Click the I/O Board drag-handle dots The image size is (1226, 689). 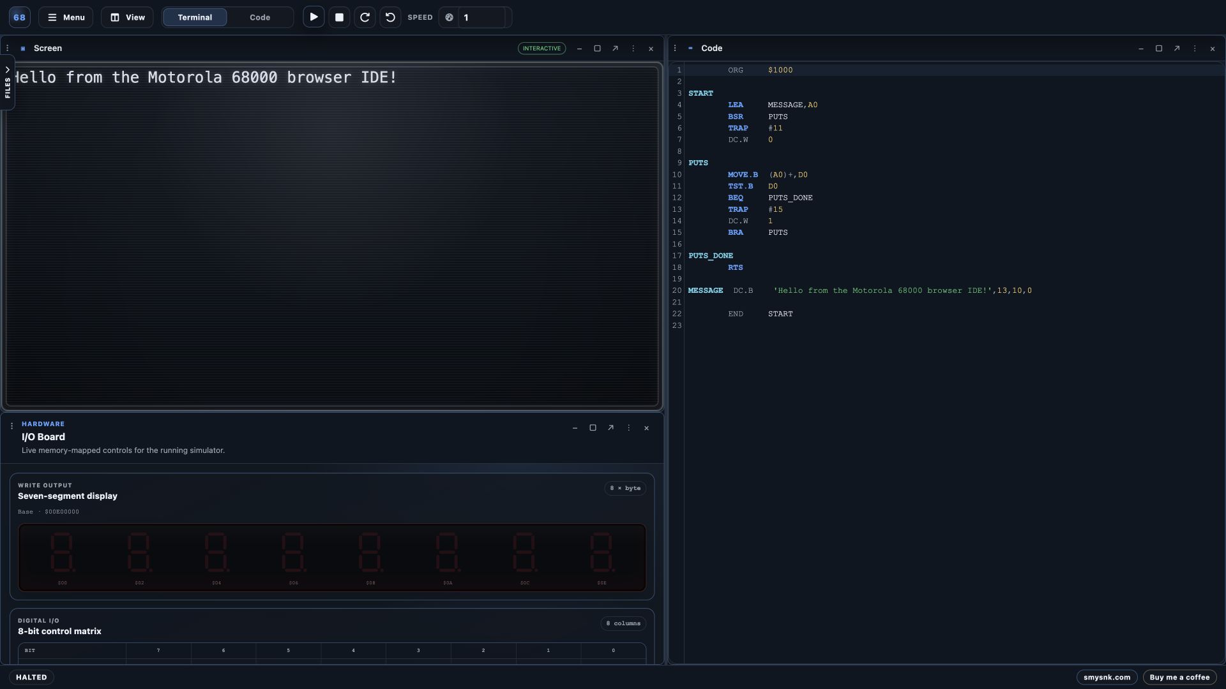pyautogui.click(x=11, y=426)
